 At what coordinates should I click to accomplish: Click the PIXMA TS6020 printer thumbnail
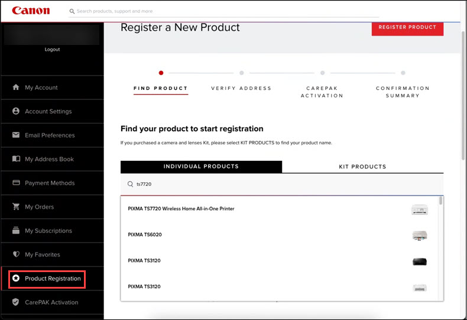tap(420, 235)
